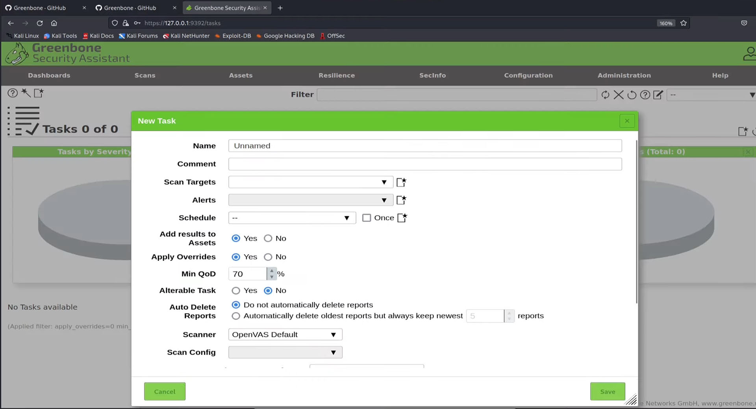Image resolution: width=756 pixels, height=409 pixels.
Task: Click the add dashboard display icon
Action: tap(743, 131)
